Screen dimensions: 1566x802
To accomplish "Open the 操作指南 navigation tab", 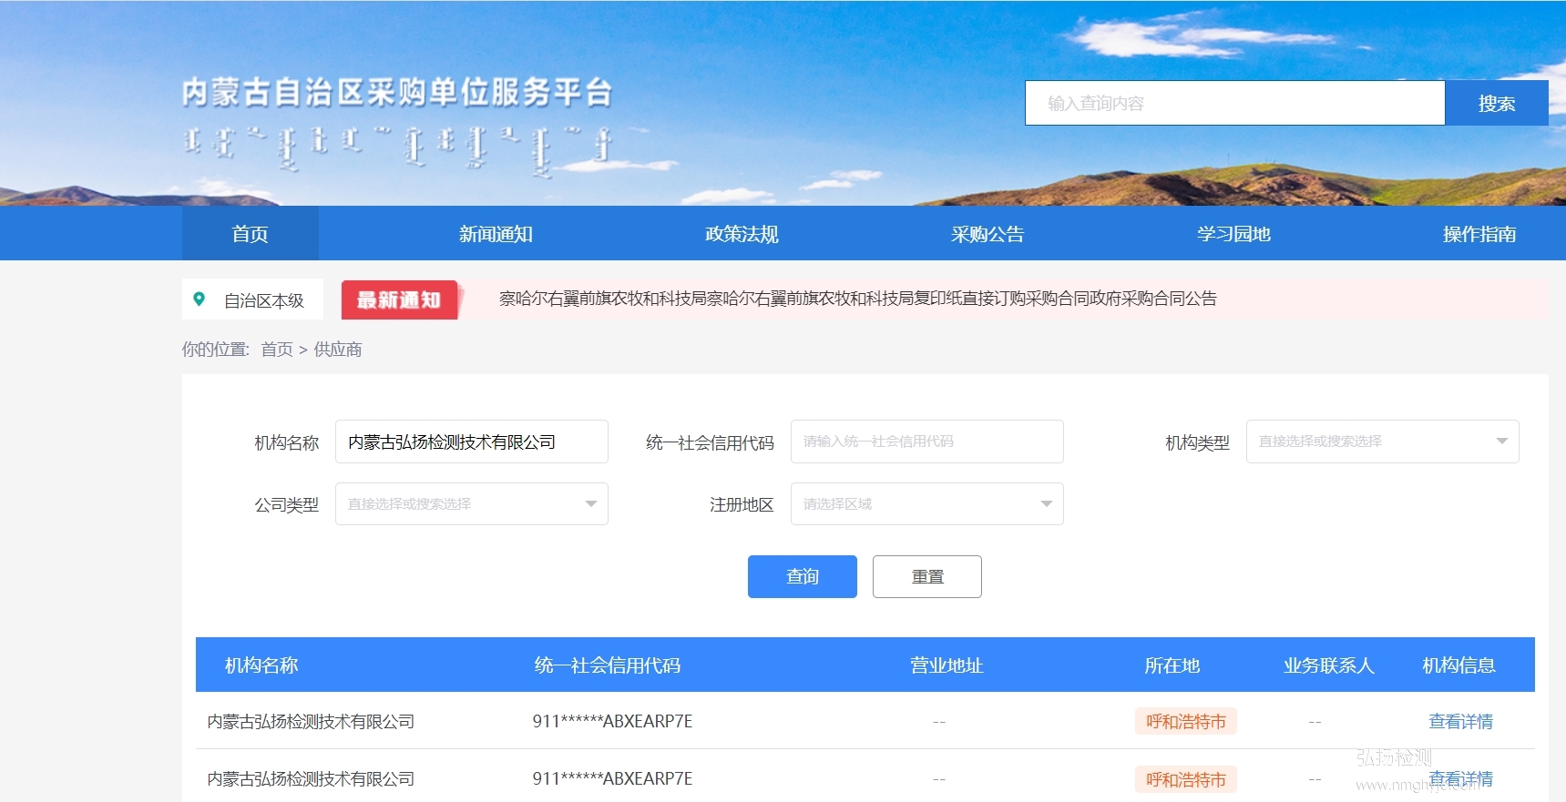I will click(1479, 234).
